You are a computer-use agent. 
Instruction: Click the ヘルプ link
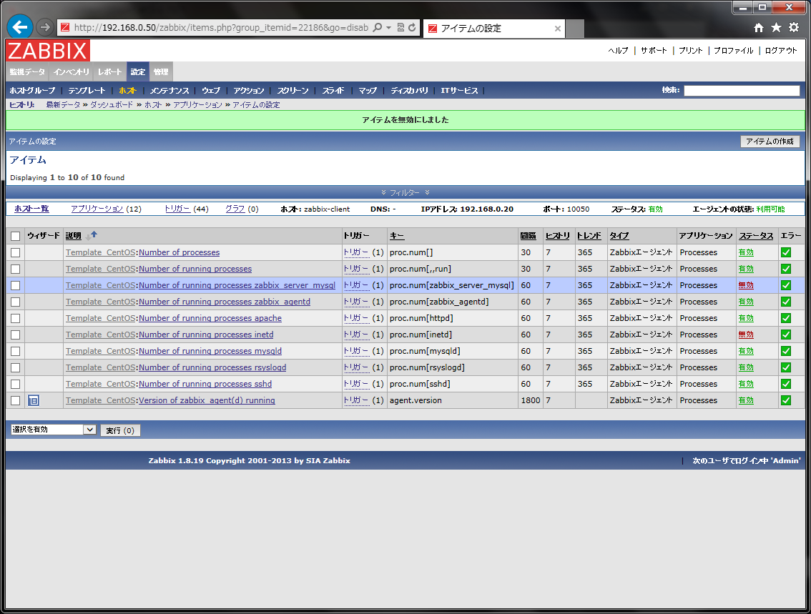[x=618, y=51]
